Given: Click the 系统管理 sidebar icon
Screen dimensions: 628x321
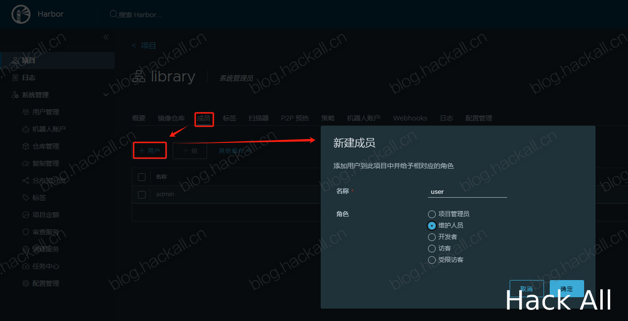Looking at the screenshot, I should click(x=15, y=95).
